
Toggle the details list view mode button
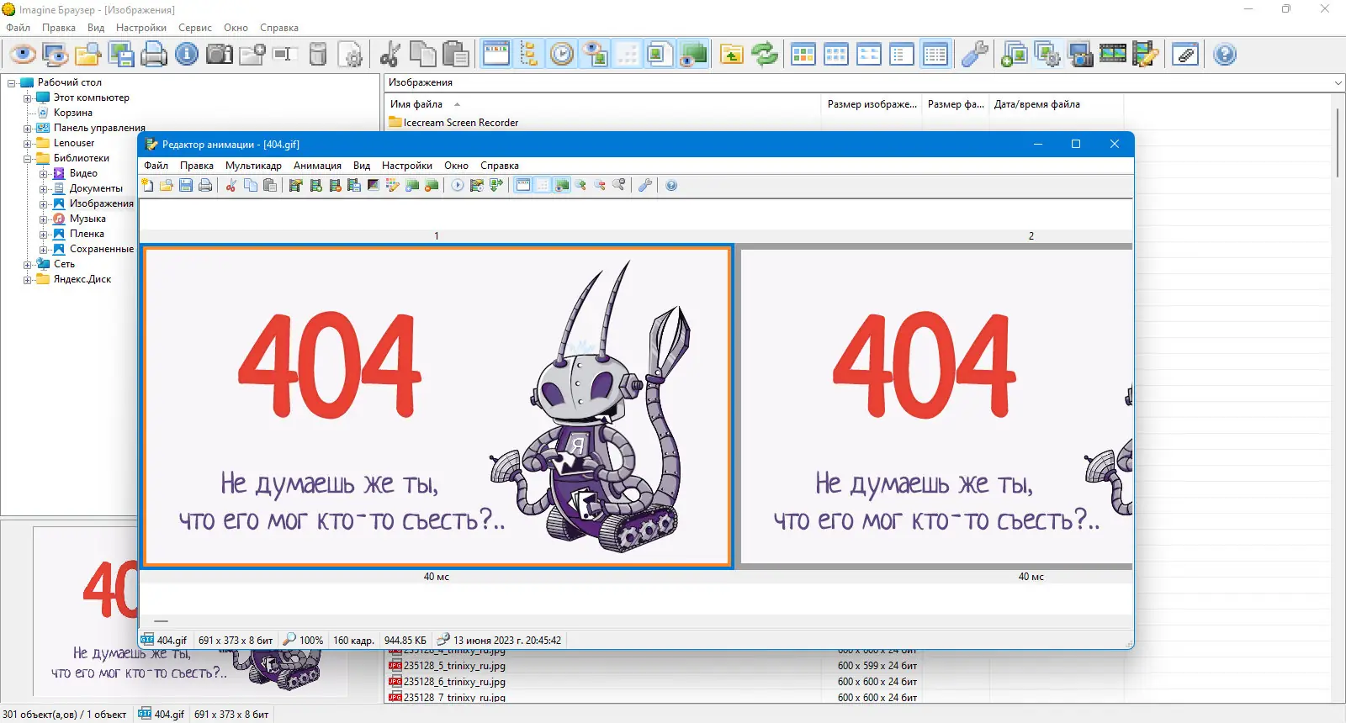point(935,55)
